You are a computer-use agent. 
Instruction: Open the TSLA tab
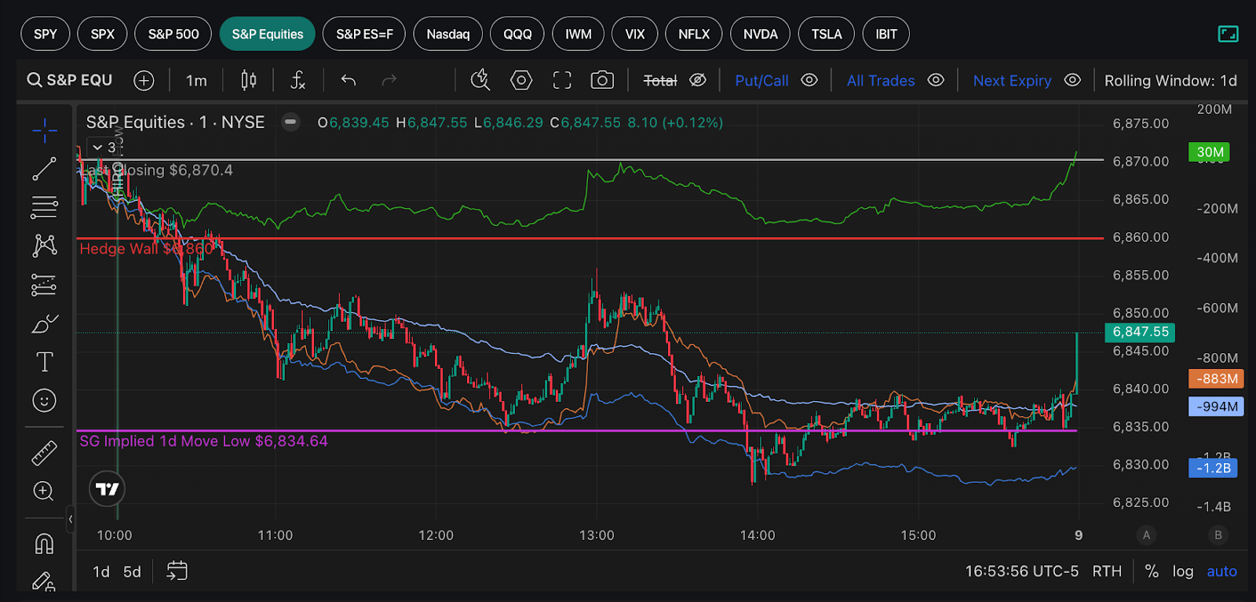(x=827, y=34)
